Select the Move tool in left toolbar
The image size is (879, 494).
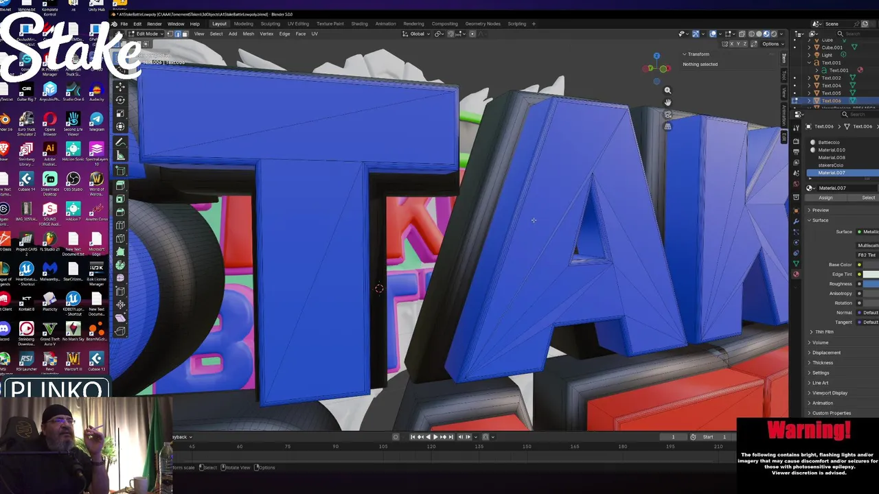(x=120, y=87)
